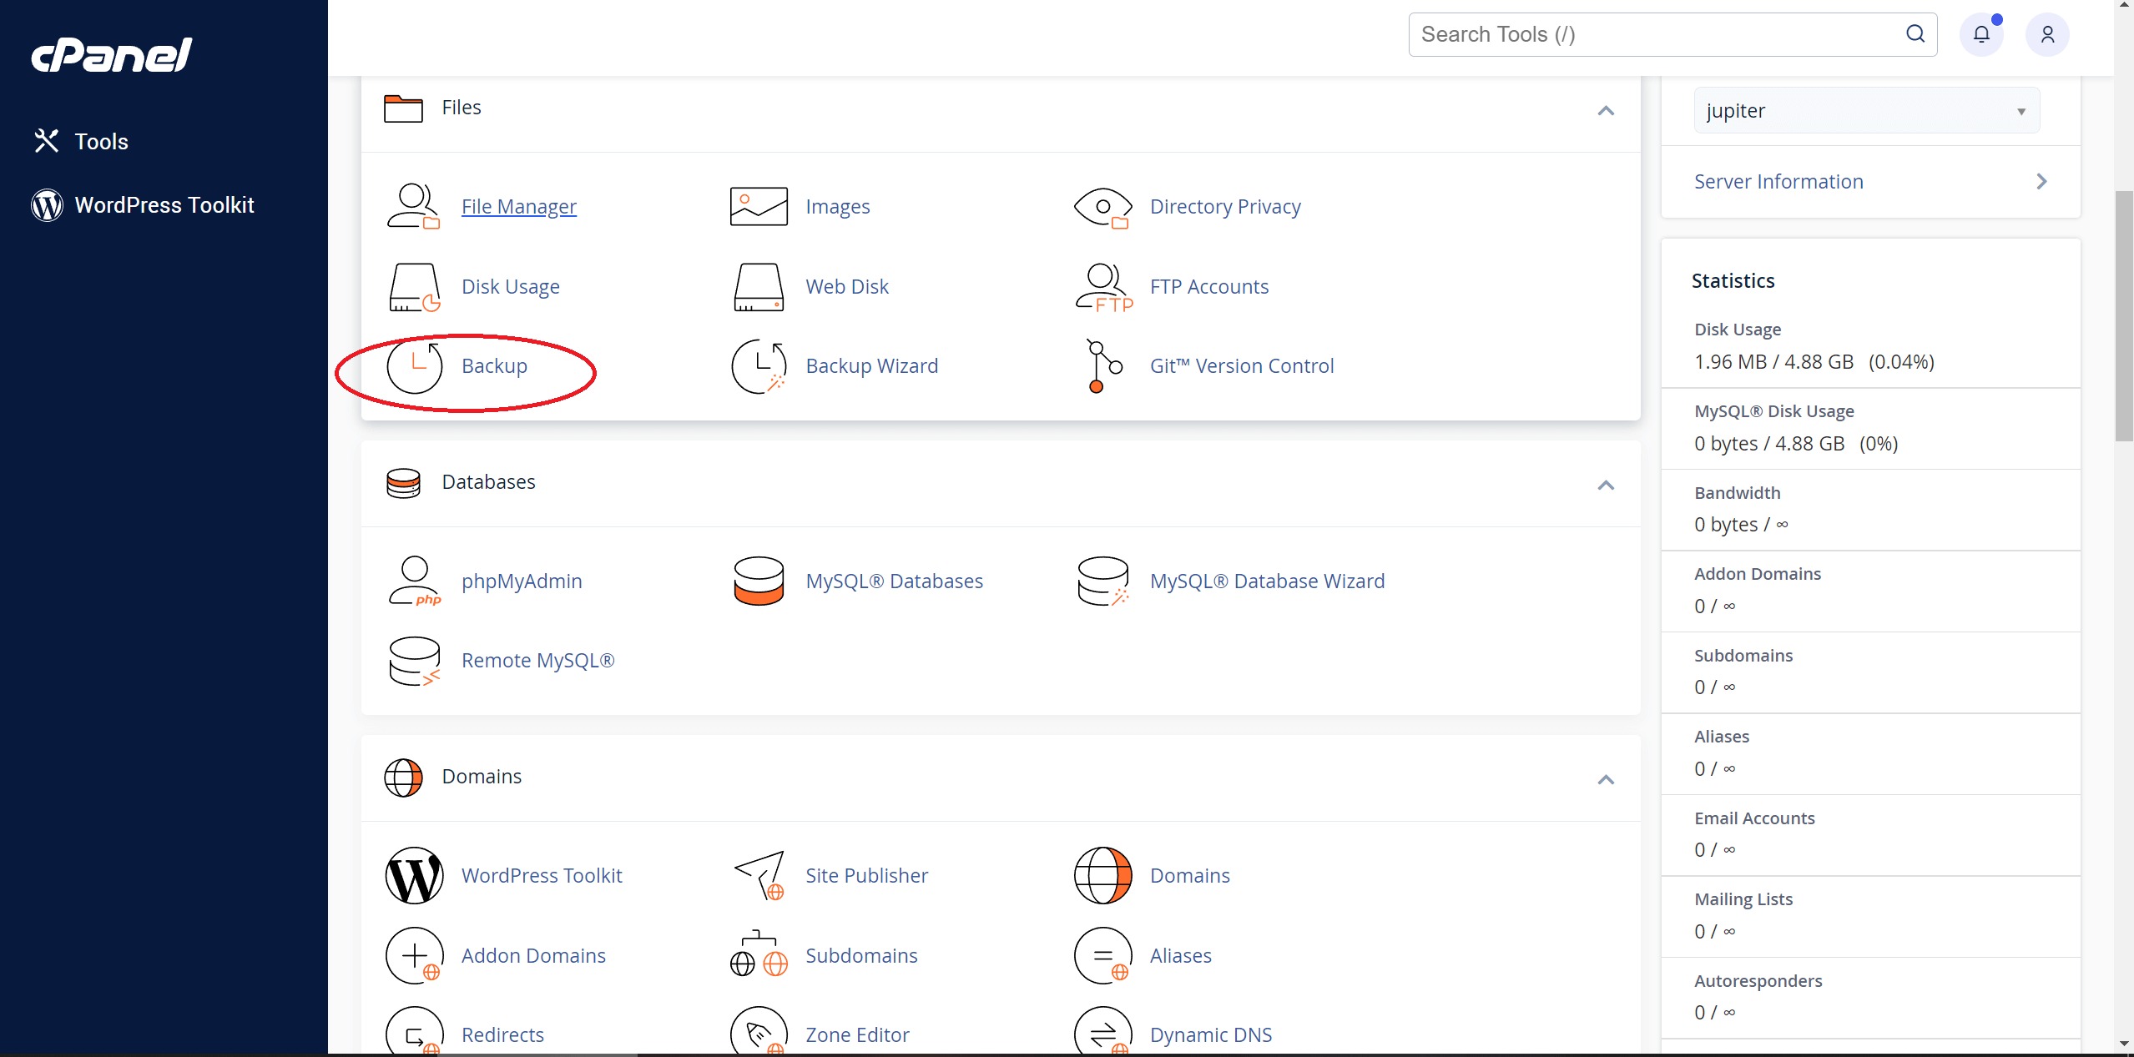This screenshot has width=2134, height=1057.
Task: Open the File Manager icon
Action: (x=414, y=207)
